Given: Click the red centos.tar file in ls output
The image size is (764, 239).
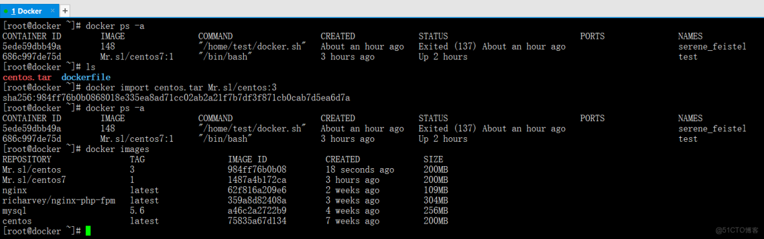Looking at the screenshot, I should [27, 77].
